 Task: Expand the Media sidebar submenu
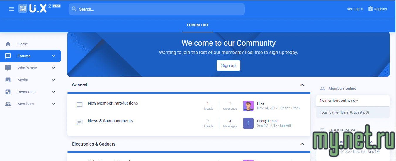point(54,80)
